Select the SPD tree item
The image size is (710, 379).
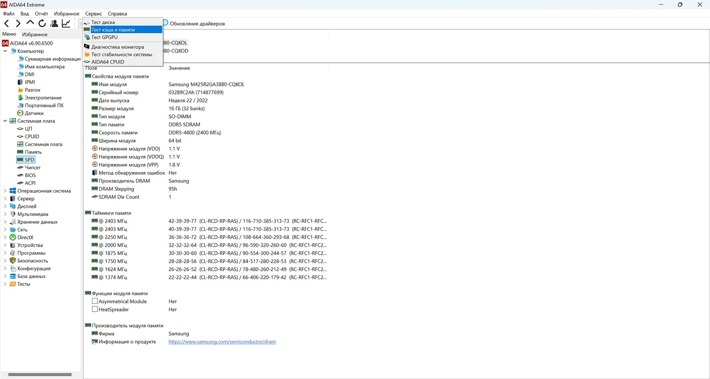[30, 160]
